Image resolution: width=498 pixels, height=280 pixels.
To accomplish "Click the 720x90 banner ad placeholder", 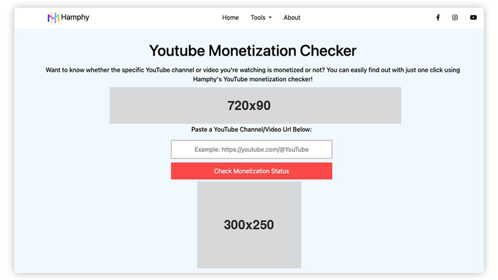I will (256, 106).
